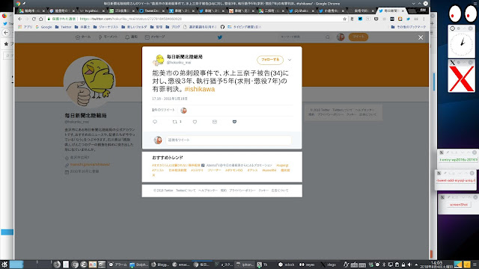Open the アプリ apps bookmark shortcut
Viewport: 479px width, 269px height.
click(x=25, y=27)
